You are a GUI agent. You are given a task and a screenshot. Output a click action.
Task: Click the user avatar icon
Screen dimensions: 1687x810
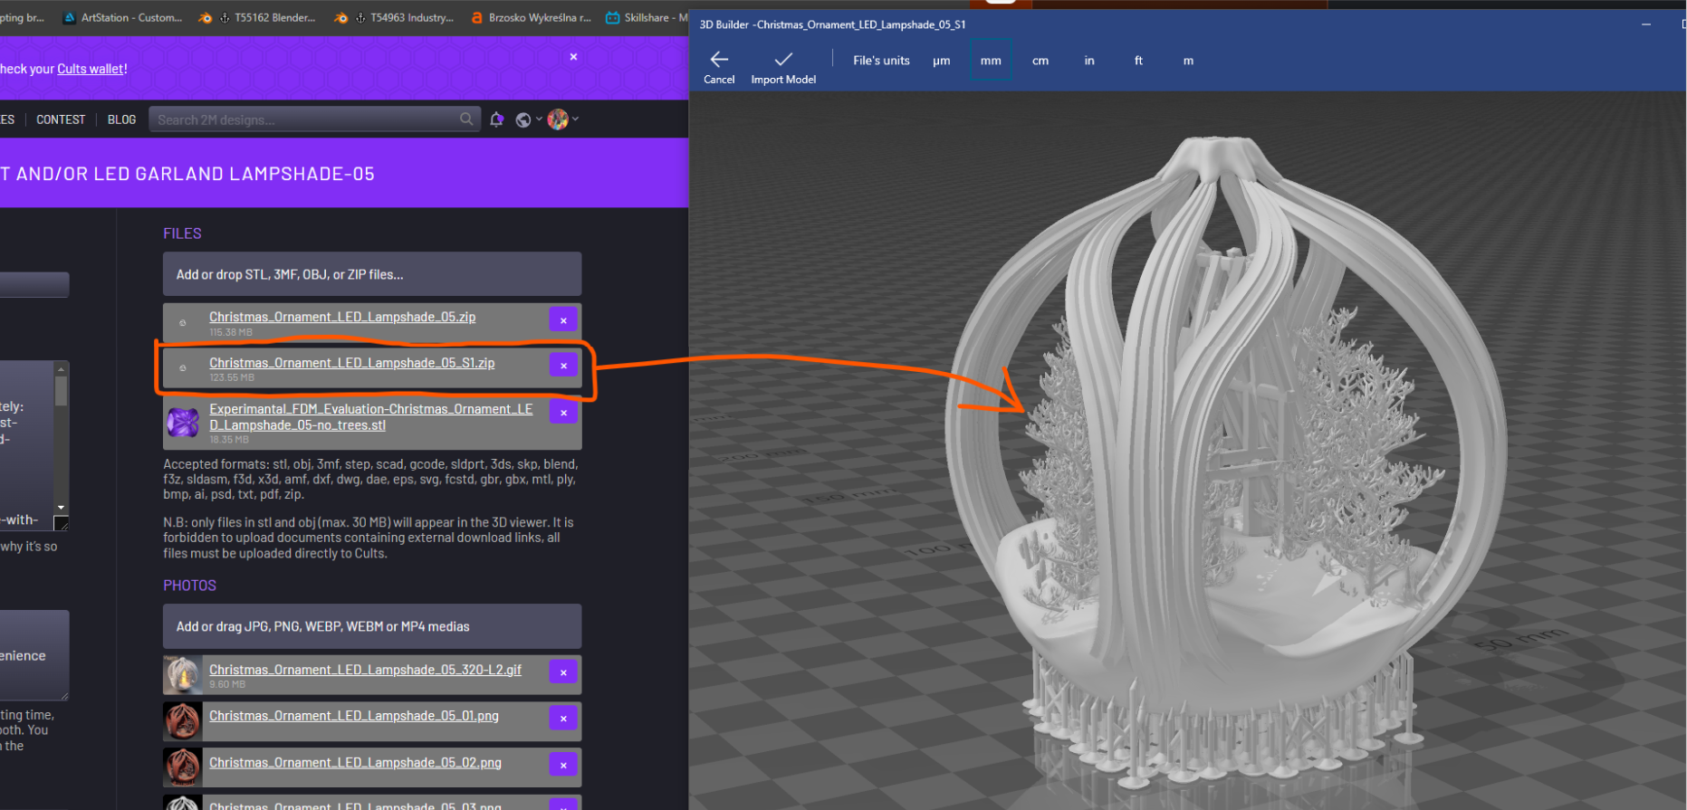[x=558, y=119]
